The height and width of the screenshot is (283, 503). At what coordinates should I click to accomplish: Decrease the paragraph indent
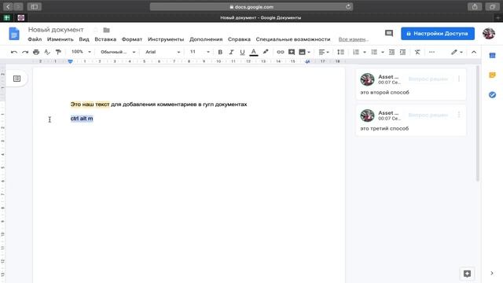391,52
